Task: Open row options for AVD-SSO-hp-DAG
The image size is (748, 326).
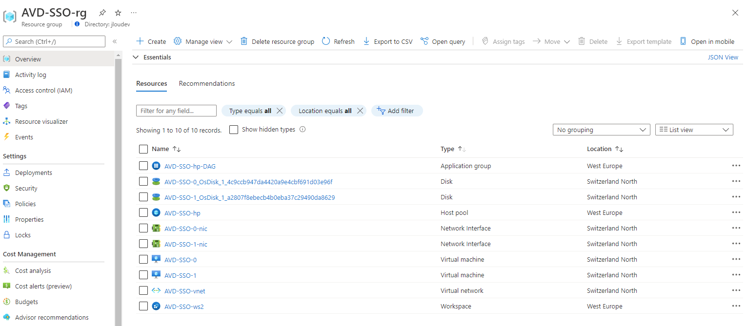Action: pyautogui.click(x=736, y=166)
